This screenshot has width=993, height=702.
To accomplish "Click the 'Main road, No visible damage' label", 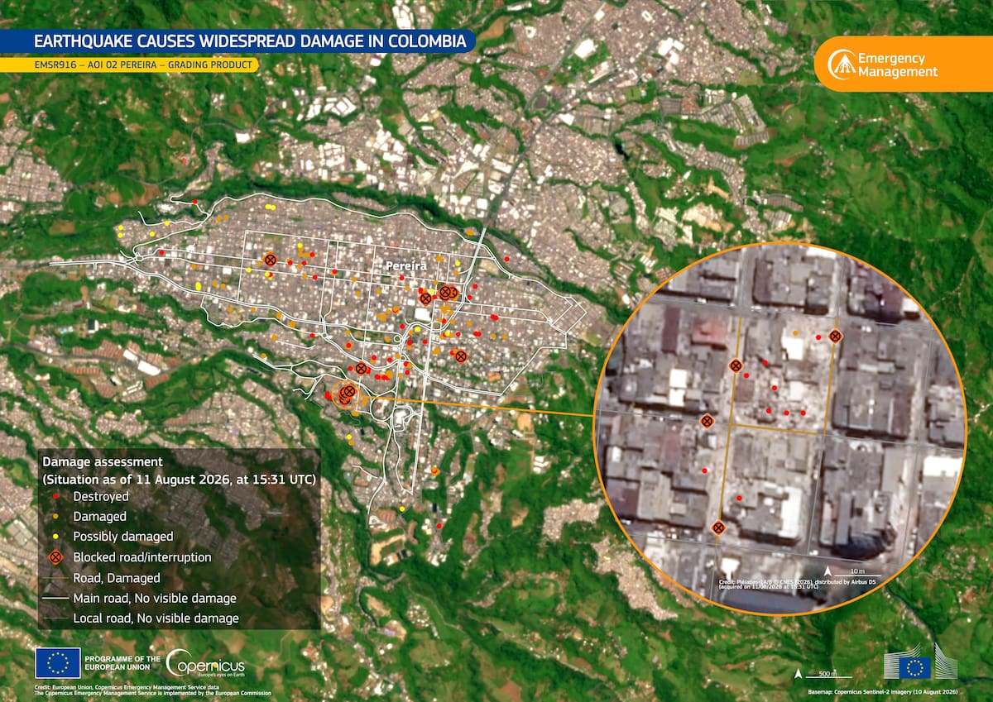I will click(155, 598).
